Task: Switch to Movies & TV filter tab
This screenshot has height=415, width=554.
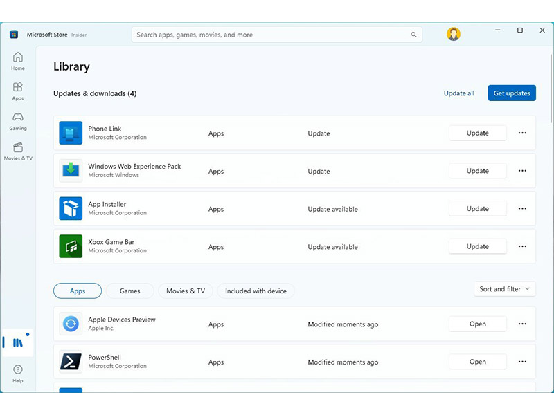Action: tap(186, 290)
